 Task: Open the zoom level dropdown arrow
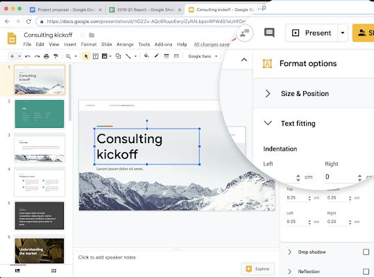pyautogui.click(x=76, y=56)
